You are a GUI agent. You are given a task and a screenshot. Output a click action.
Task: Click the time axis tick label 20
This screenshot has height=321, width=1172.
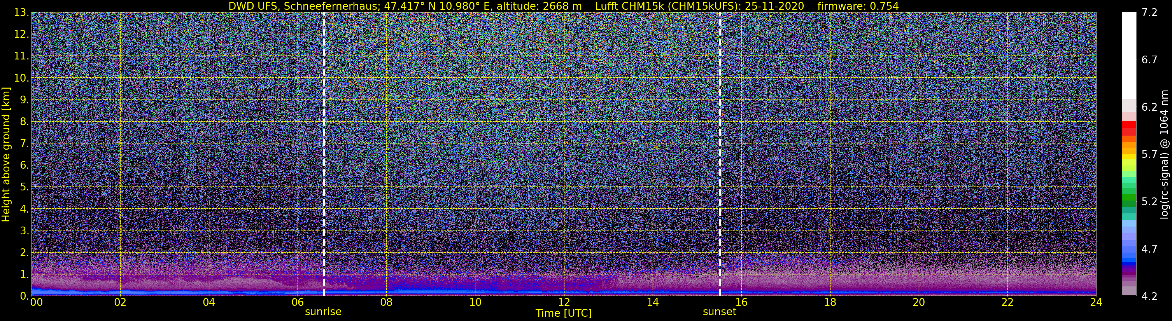[919, 302]
